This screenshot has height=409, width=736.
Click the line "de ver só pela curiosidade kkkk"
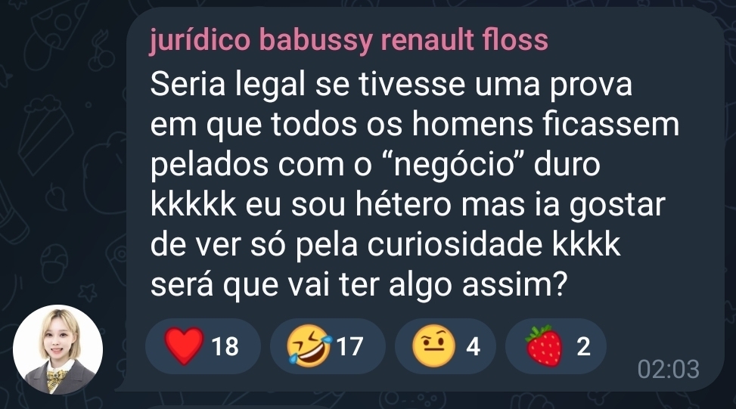[x=385, y=244]
